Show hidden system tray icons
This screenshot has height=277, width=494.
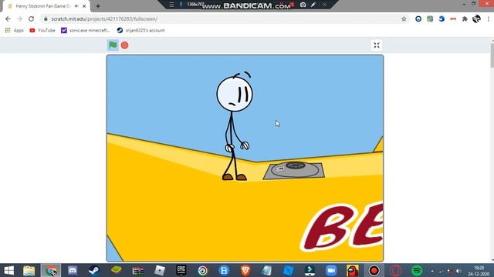tap(432, 271)
